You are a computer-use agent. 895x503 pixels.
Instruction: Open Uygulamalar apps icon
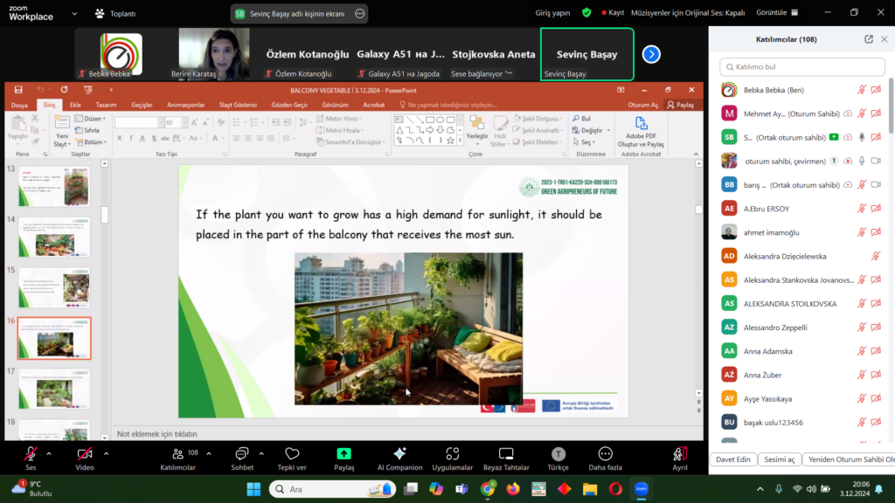(x=452, y=454)
